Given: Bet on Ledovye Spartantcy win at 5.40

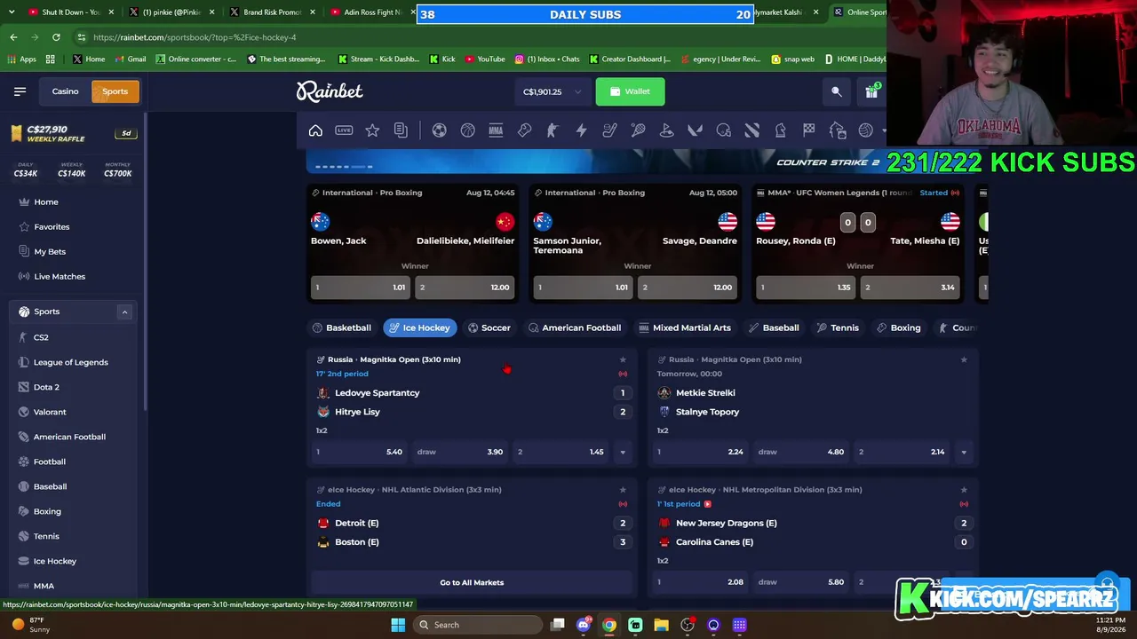Looking at the screenshot, I should (x=359, y=452).
